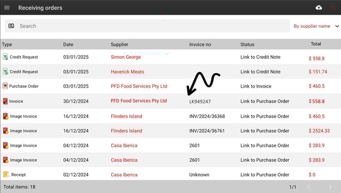This screenshot has height=193, width=341.
Task: Click Link to Purchase Order in Receipt row
Action: pyautogui.click(x=265, y=175)
